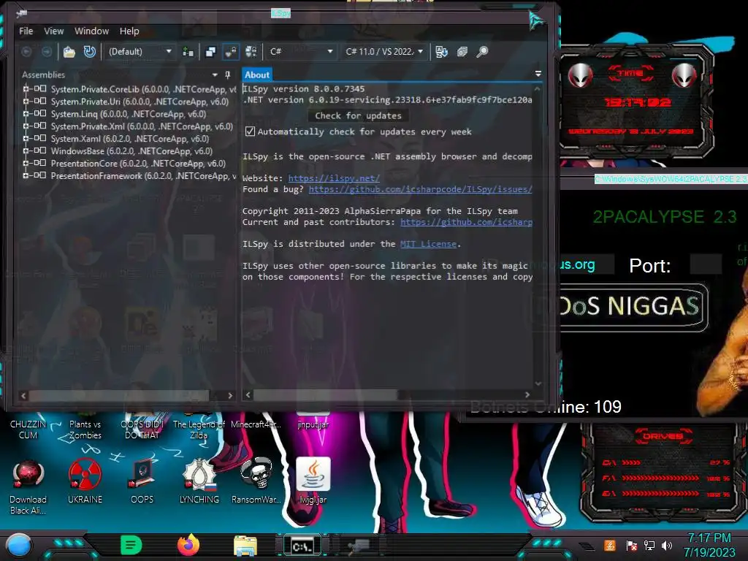Select the System.Xaml (6.0.2.0) assembly label

(x=130, y=138)
